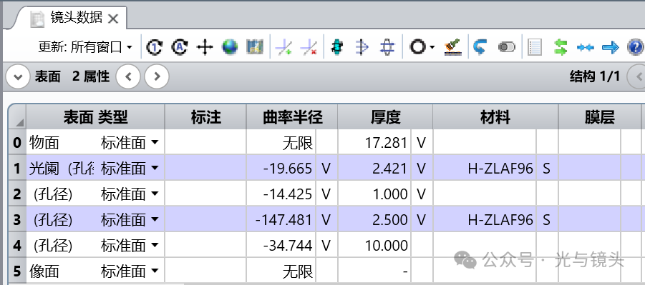Click the thickness cell 17.281
645x285 pixels.
coord(374,143)
